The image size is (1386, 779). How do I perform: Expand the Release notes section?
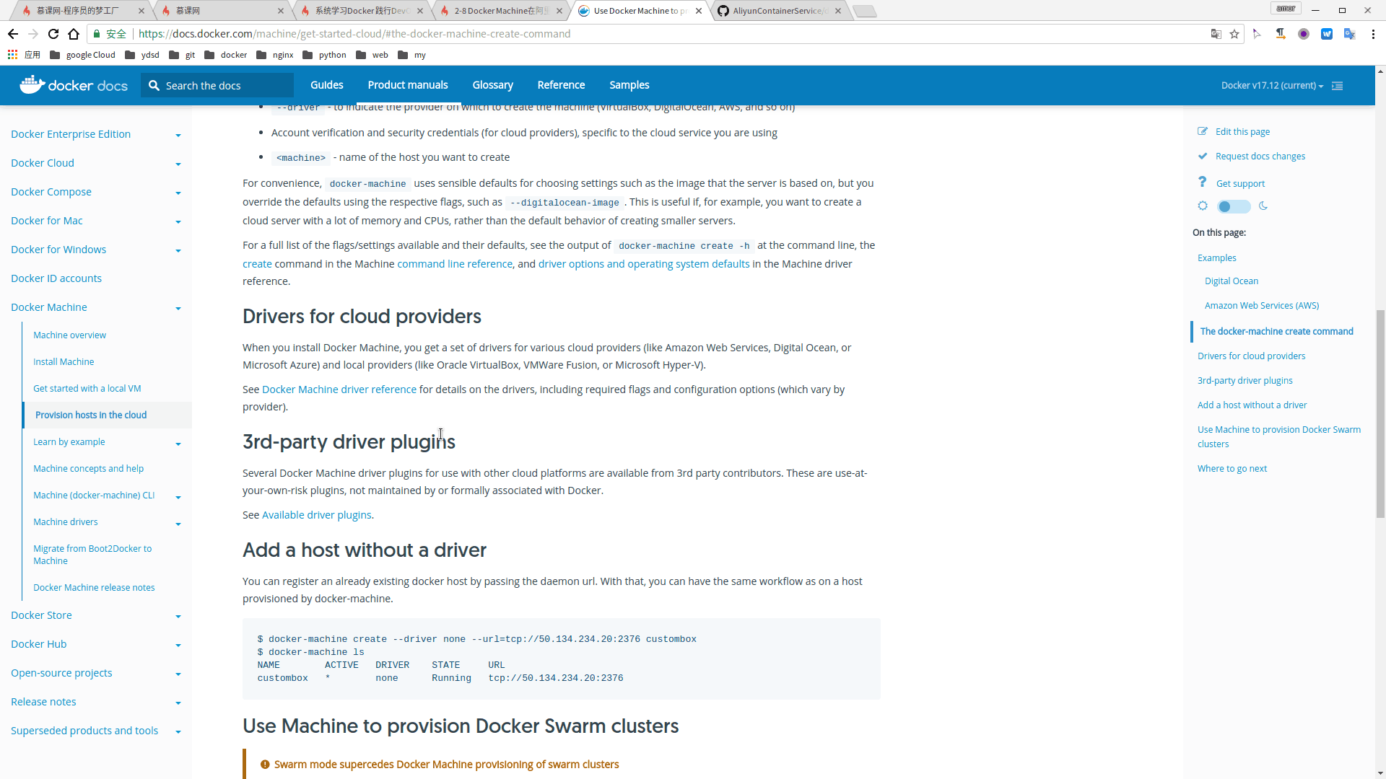click(x=178, y=703)
